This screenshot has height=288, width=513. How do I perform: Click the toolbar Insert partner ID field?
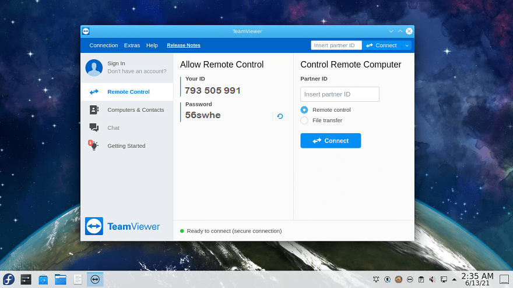click(x=336, y=45)
